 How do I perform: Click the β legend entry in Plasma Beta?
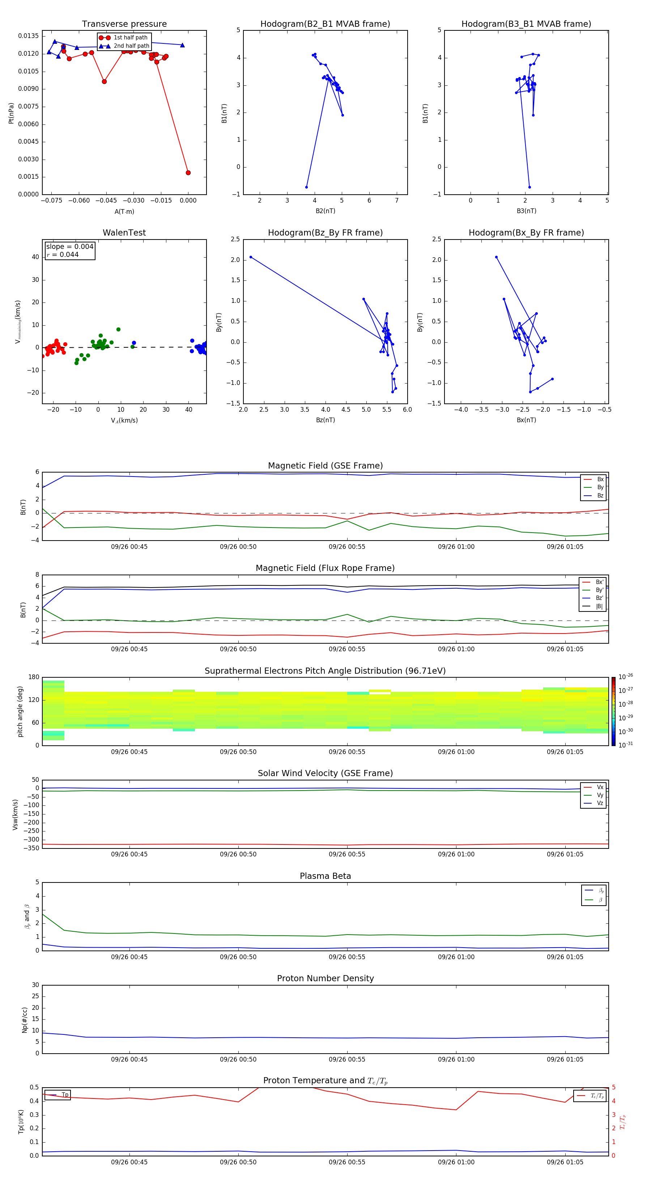coord(594,900)
